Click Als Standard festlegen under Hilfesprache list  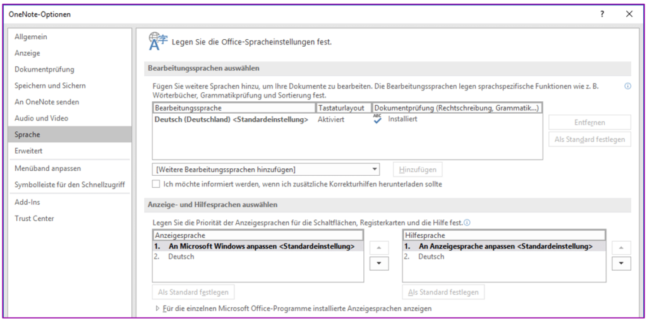click(x=443, y=292)
